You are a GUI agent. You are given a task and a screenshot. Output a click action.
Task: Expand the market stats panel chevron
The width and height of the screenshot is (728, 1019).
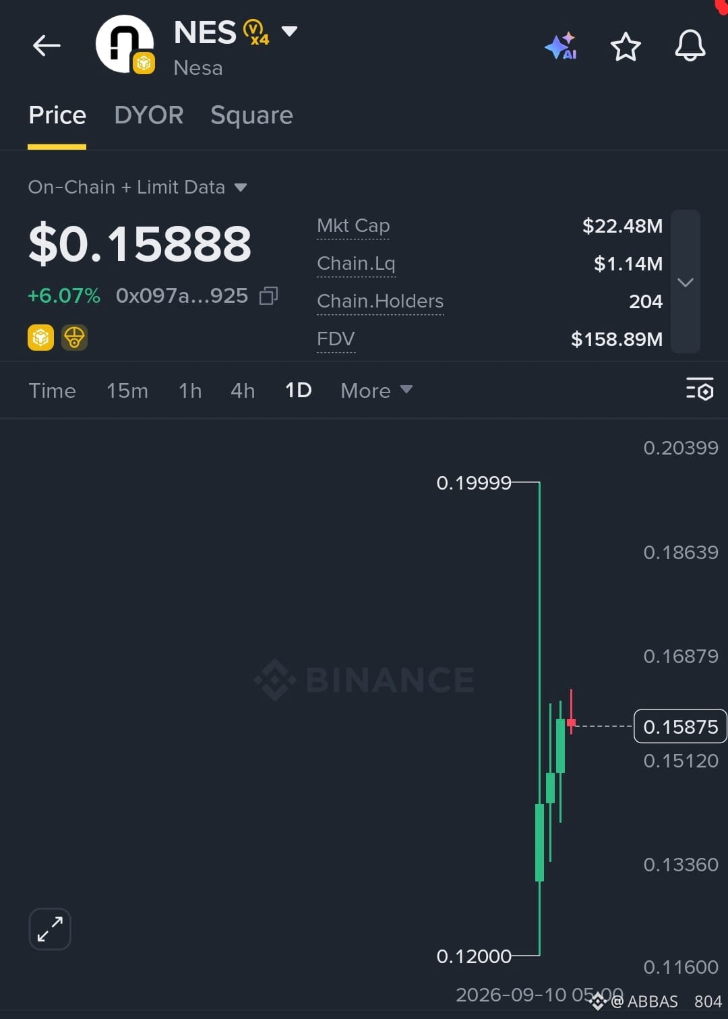(686, 282)
